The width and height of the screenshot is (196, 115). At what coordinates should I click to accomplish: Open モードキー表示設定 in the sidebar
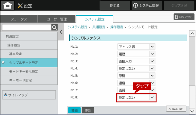click(29, 71)
